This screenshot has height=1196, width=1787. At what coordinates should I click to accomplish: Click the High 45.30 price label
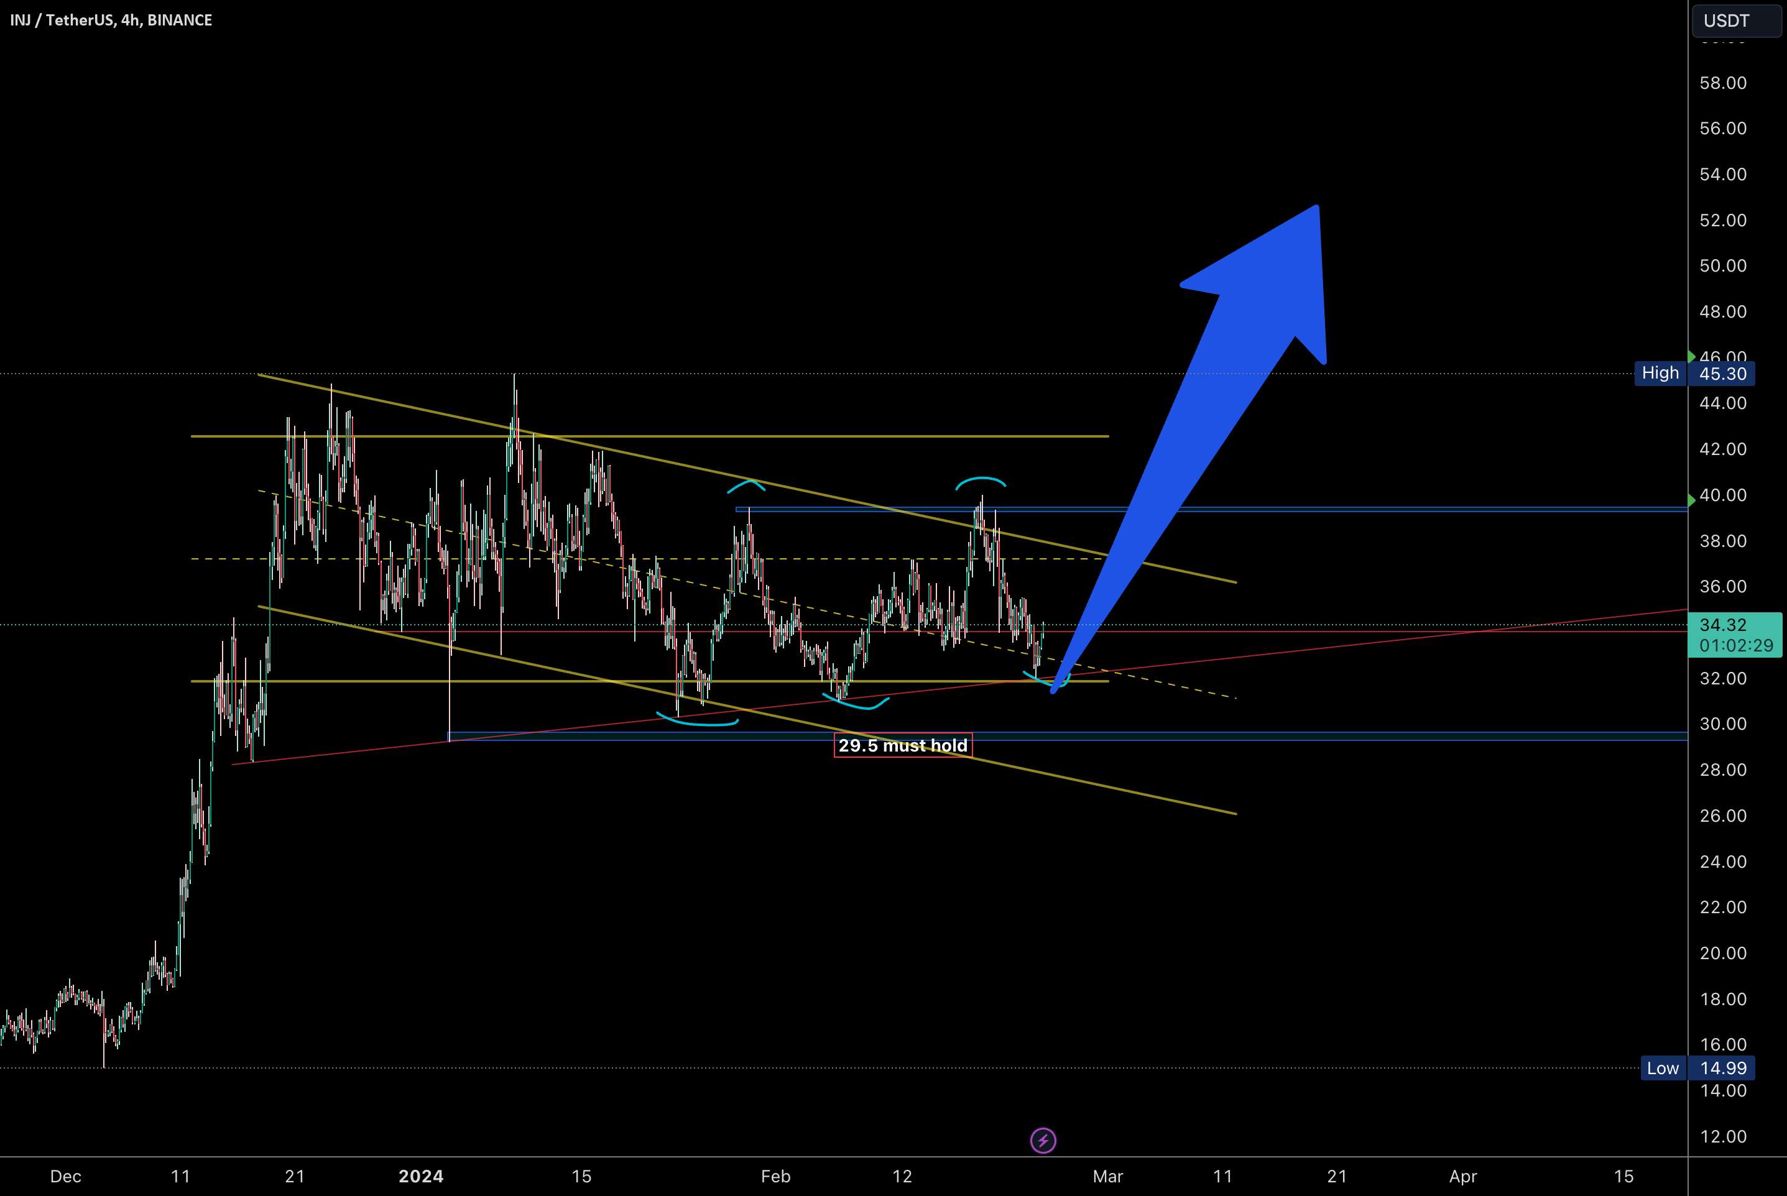coord(1694,373)
